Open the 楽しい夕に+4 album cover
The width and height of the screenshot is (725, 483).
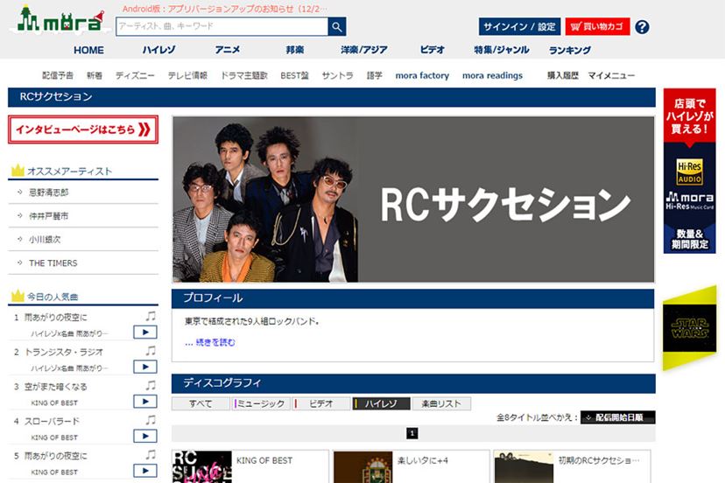(363, 467)
